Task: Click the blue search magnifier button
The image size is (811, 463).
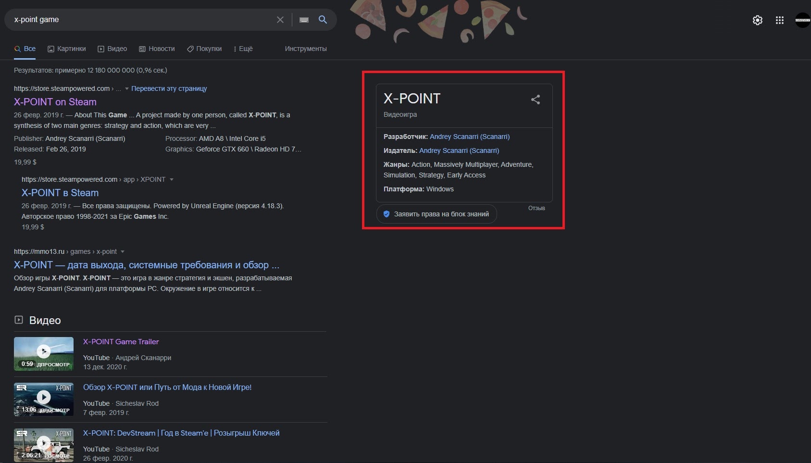Action: click(323, 20)
